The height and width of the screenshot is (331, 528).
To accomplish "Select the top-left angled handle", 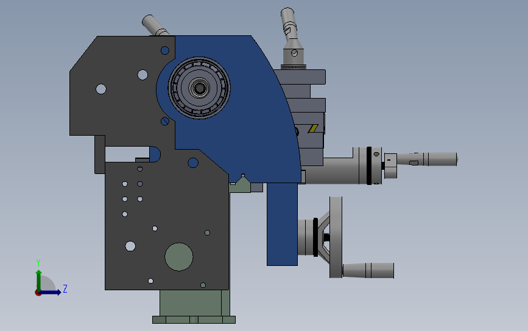I will pos(155,25).
